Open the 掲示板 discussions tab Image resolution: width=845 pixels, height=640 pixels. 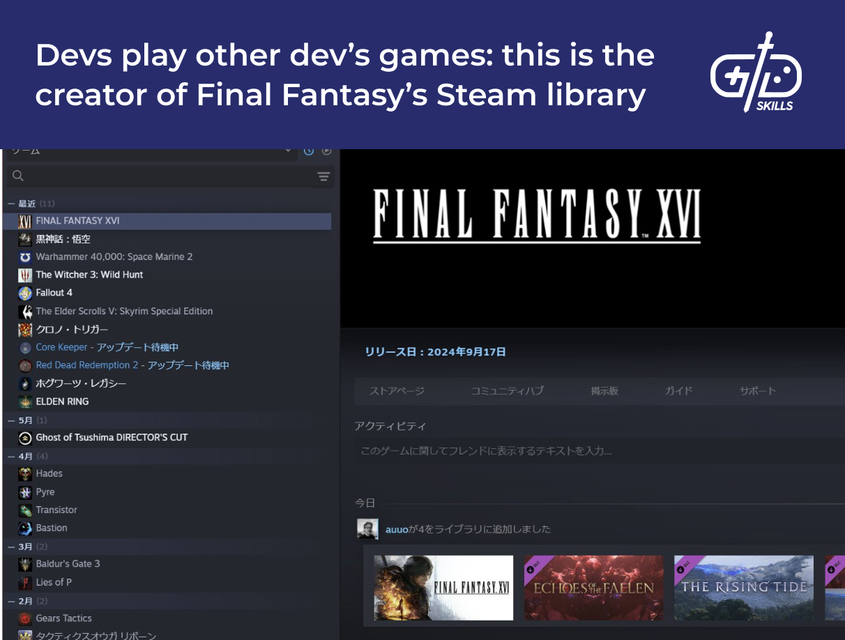pos(604,391)
